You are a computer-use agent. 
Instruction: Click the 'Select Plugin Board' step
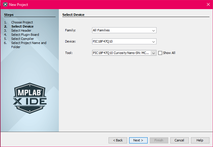(25, 35)
